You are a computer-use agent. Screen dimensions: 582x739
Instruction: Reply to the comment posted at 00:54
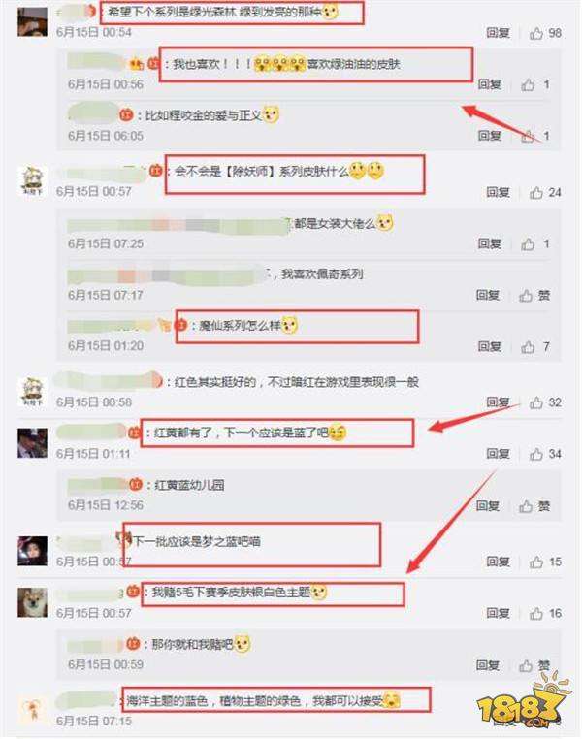499,33
